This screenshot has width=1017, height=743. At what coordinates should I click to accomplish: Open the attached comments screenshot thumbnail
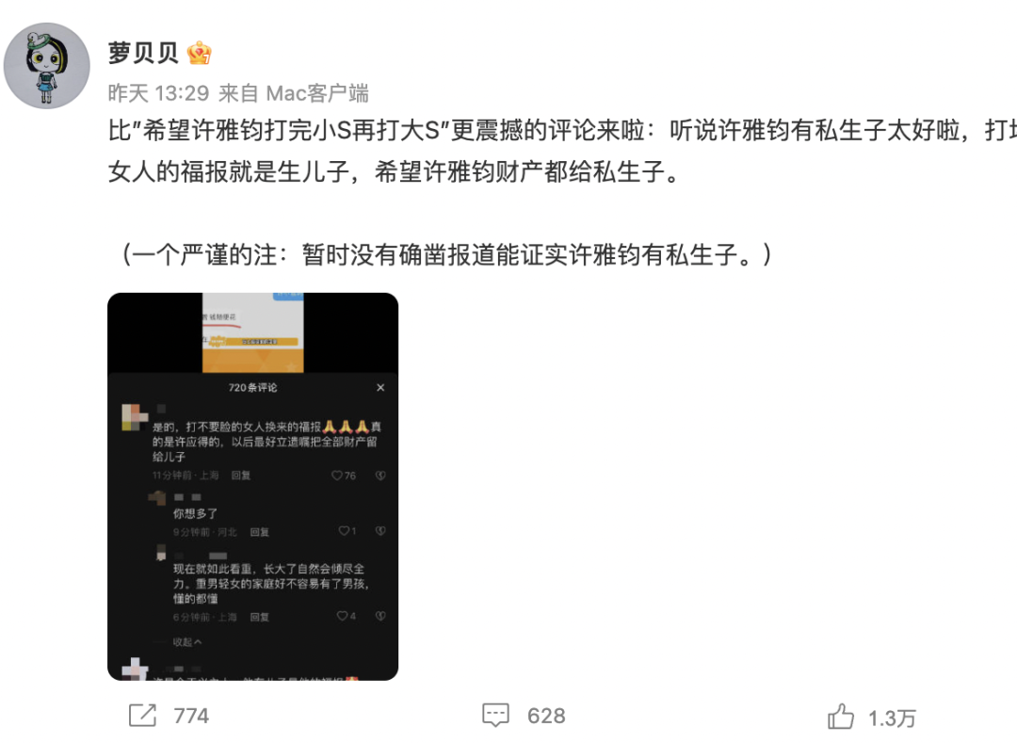253,486
